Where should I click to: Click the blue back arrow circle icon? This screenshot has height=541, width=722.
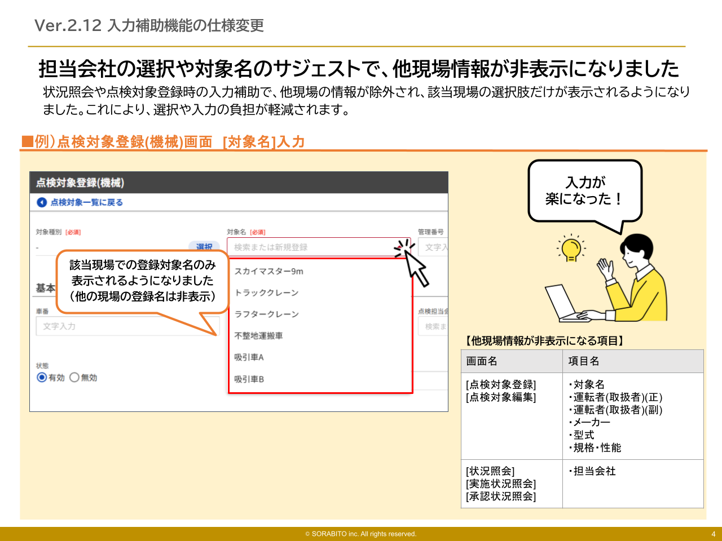(42, 202)
